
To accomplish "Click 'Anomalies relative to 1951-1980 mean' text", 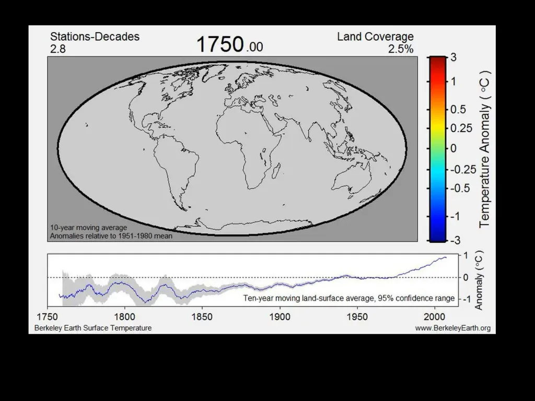I will point(111,236).
